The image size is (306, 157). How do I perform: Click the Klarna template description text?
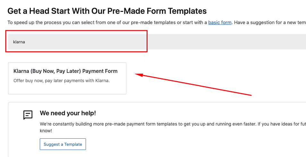(x=62, y=81)
